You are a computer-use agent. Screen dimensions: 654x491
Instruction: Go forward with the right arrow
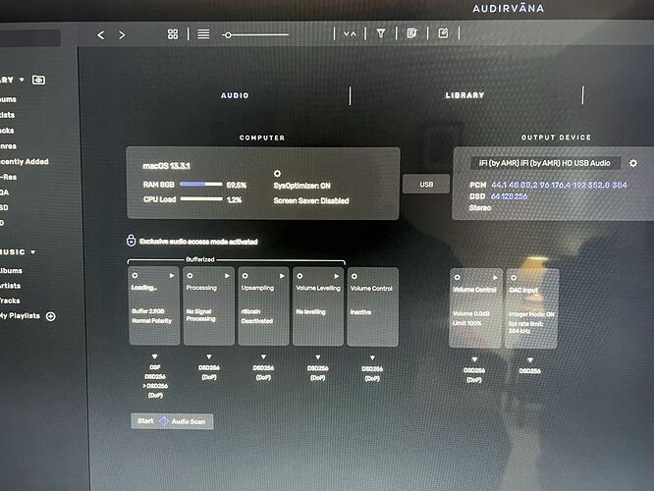coord(122,35)
